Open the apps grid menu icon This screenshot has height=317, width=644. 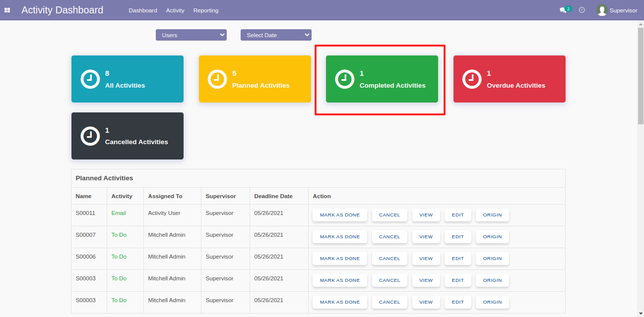click(7, 10)
